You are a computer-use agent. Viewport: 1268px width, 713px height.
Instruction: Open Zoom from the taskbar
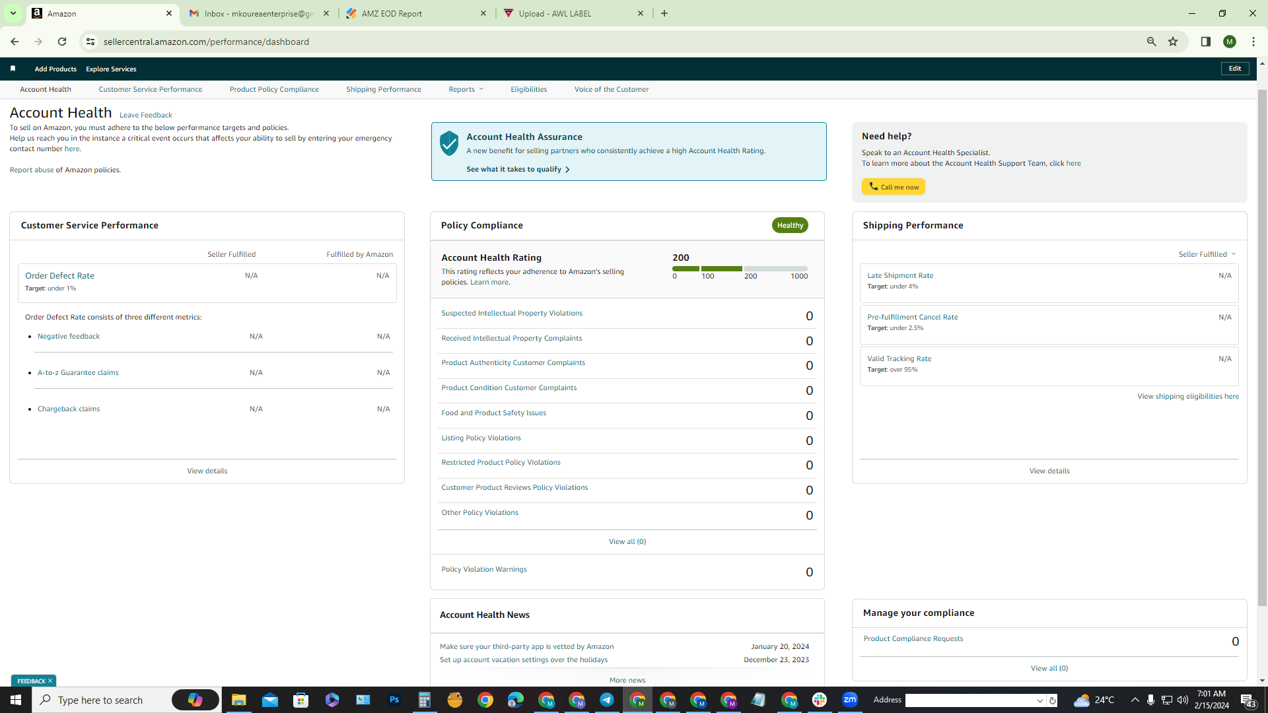click(x=850, y=700)
